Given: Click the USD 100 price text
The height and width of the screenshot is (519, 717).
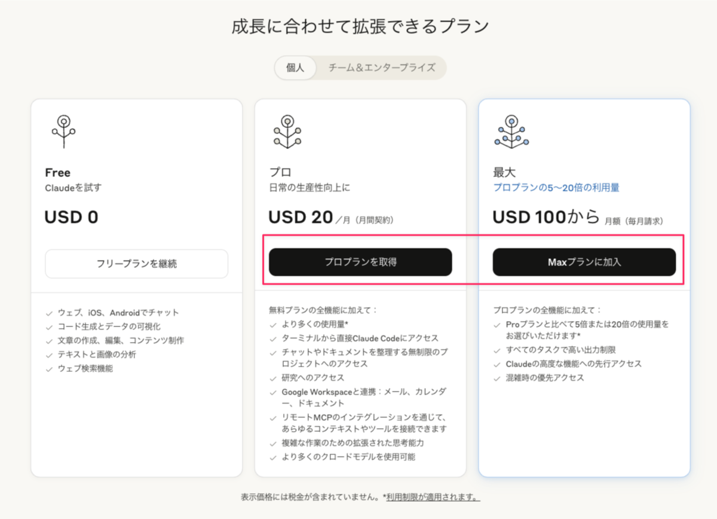Looking at the screenshot, I should coord(529,216).
